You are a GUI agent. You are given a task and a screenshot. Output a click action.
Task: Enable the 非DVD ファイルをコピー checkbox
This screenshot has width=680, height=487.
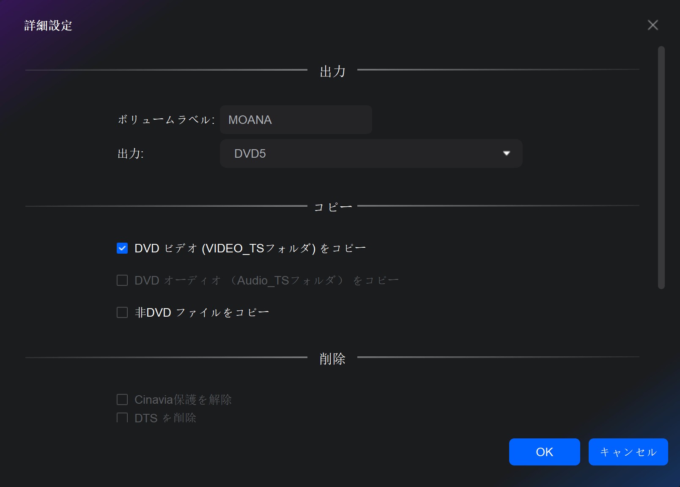coord(122,312)
